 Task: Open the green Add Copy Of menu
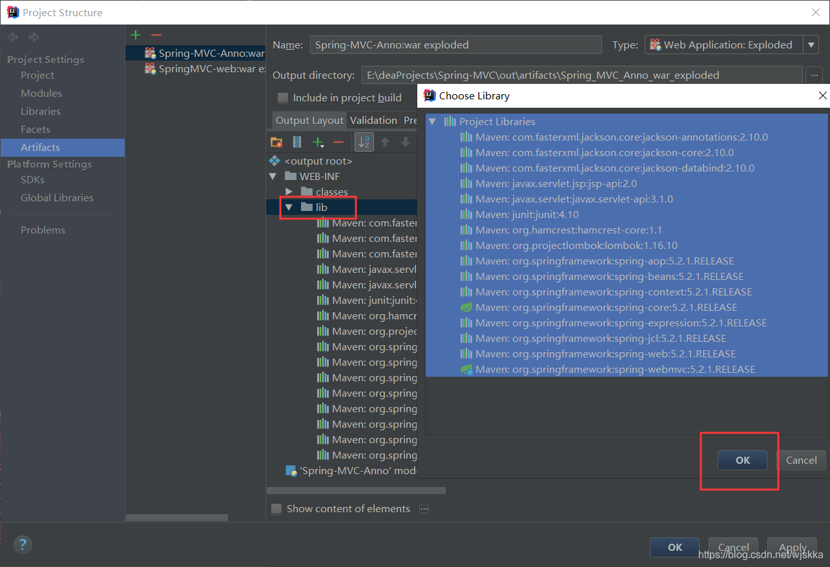318,142
